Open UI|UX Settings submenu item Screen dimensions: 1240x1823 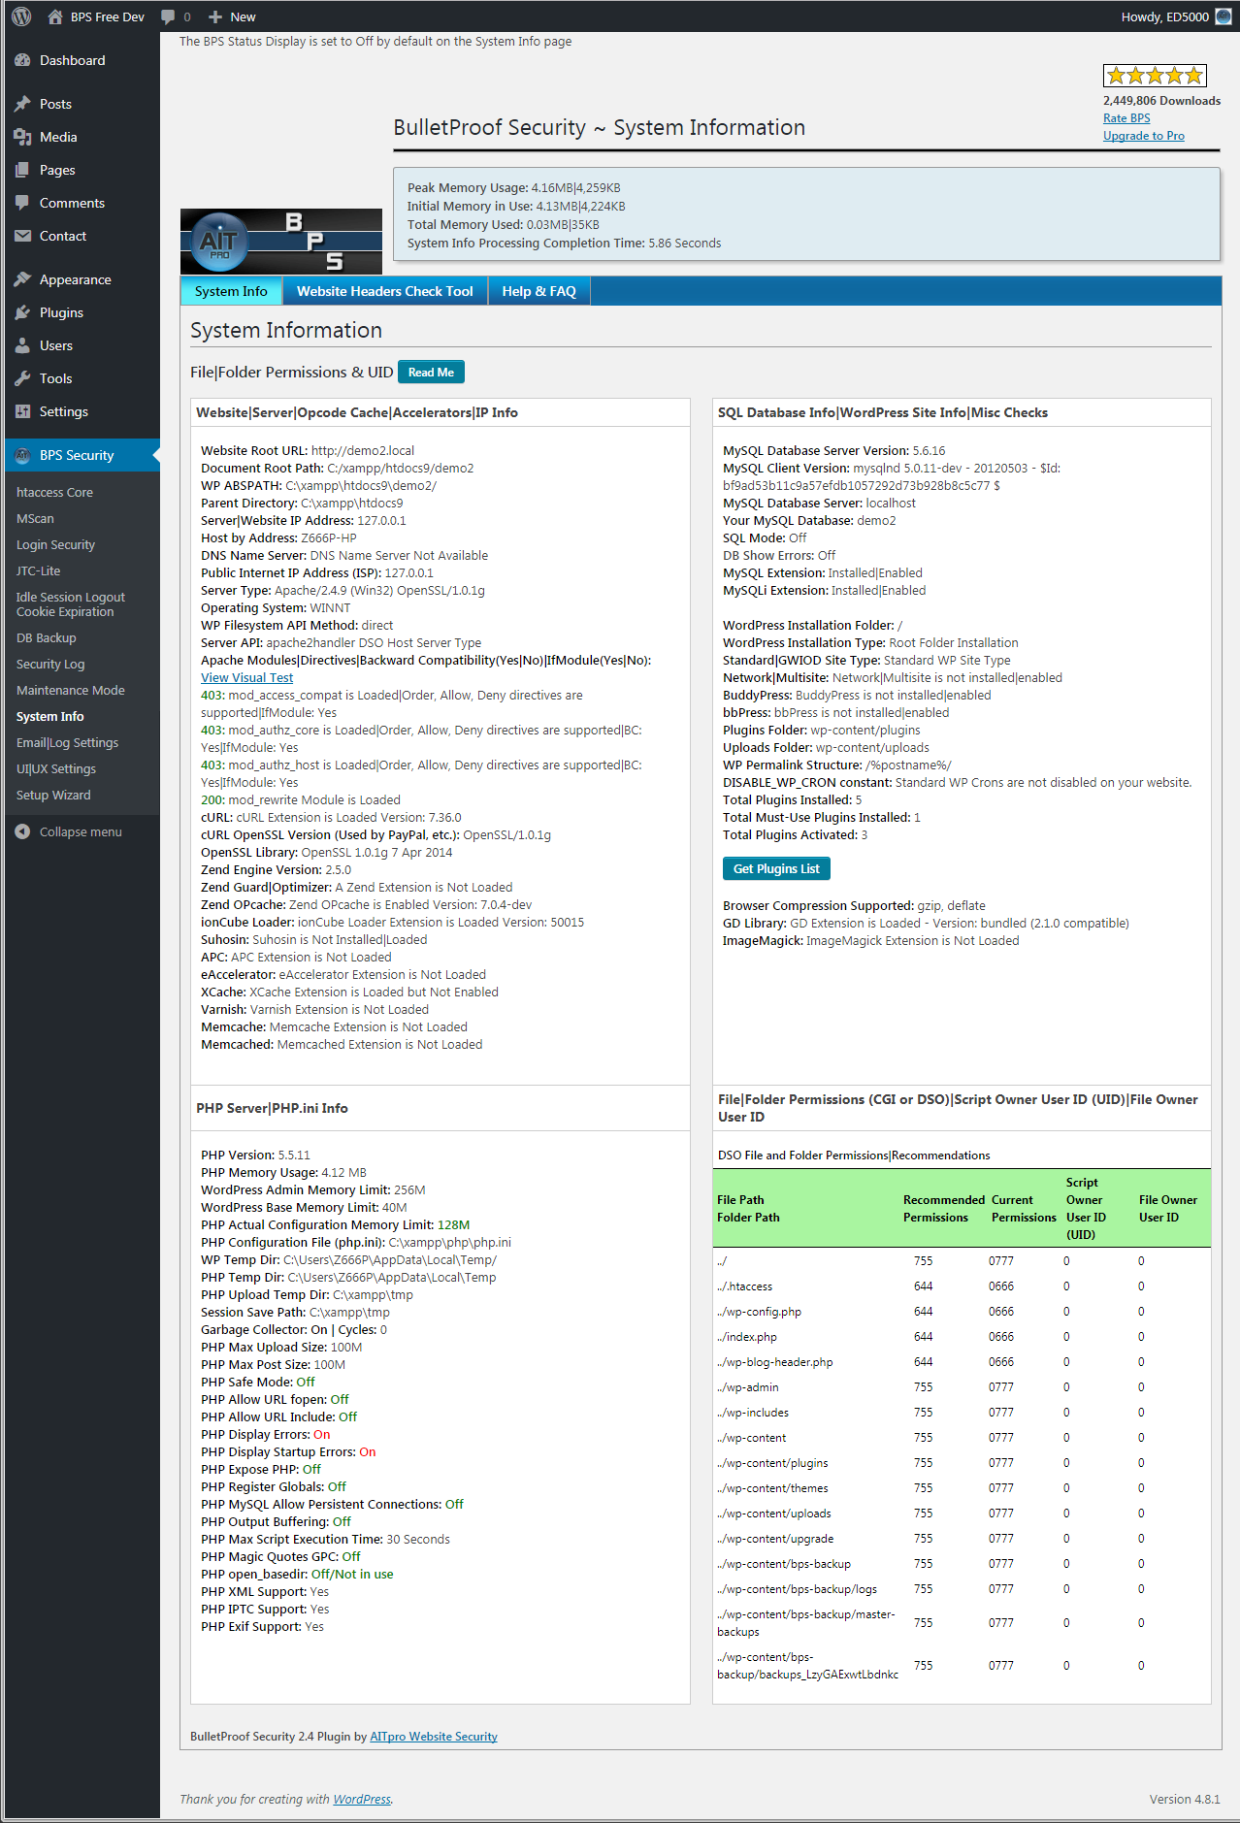[x=56, y=769]
